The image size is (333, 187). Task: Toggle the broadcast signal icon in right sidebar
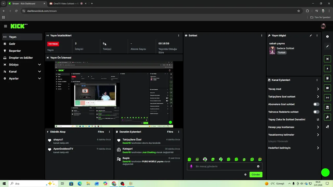pyautogui.click(x=328, y=98)
